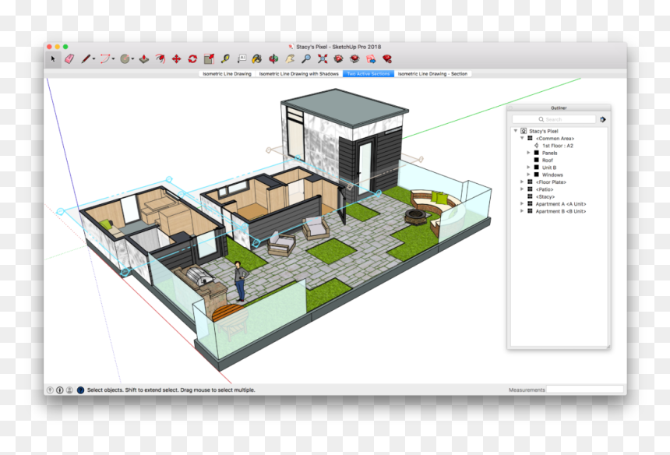Select the Windows row
670x455 pixels.
point(559,175)
